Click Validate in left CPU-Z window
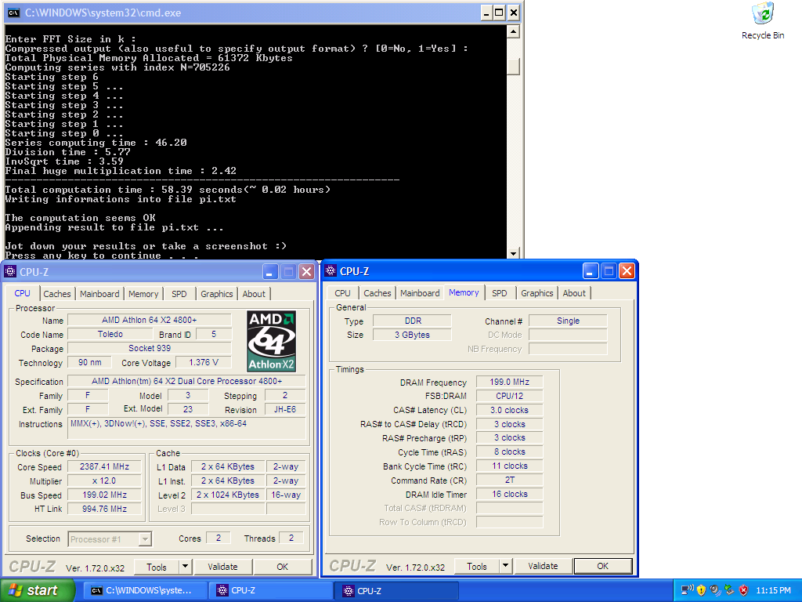The image size is (802, 602). pyautogui.click(x=222, y=567)
